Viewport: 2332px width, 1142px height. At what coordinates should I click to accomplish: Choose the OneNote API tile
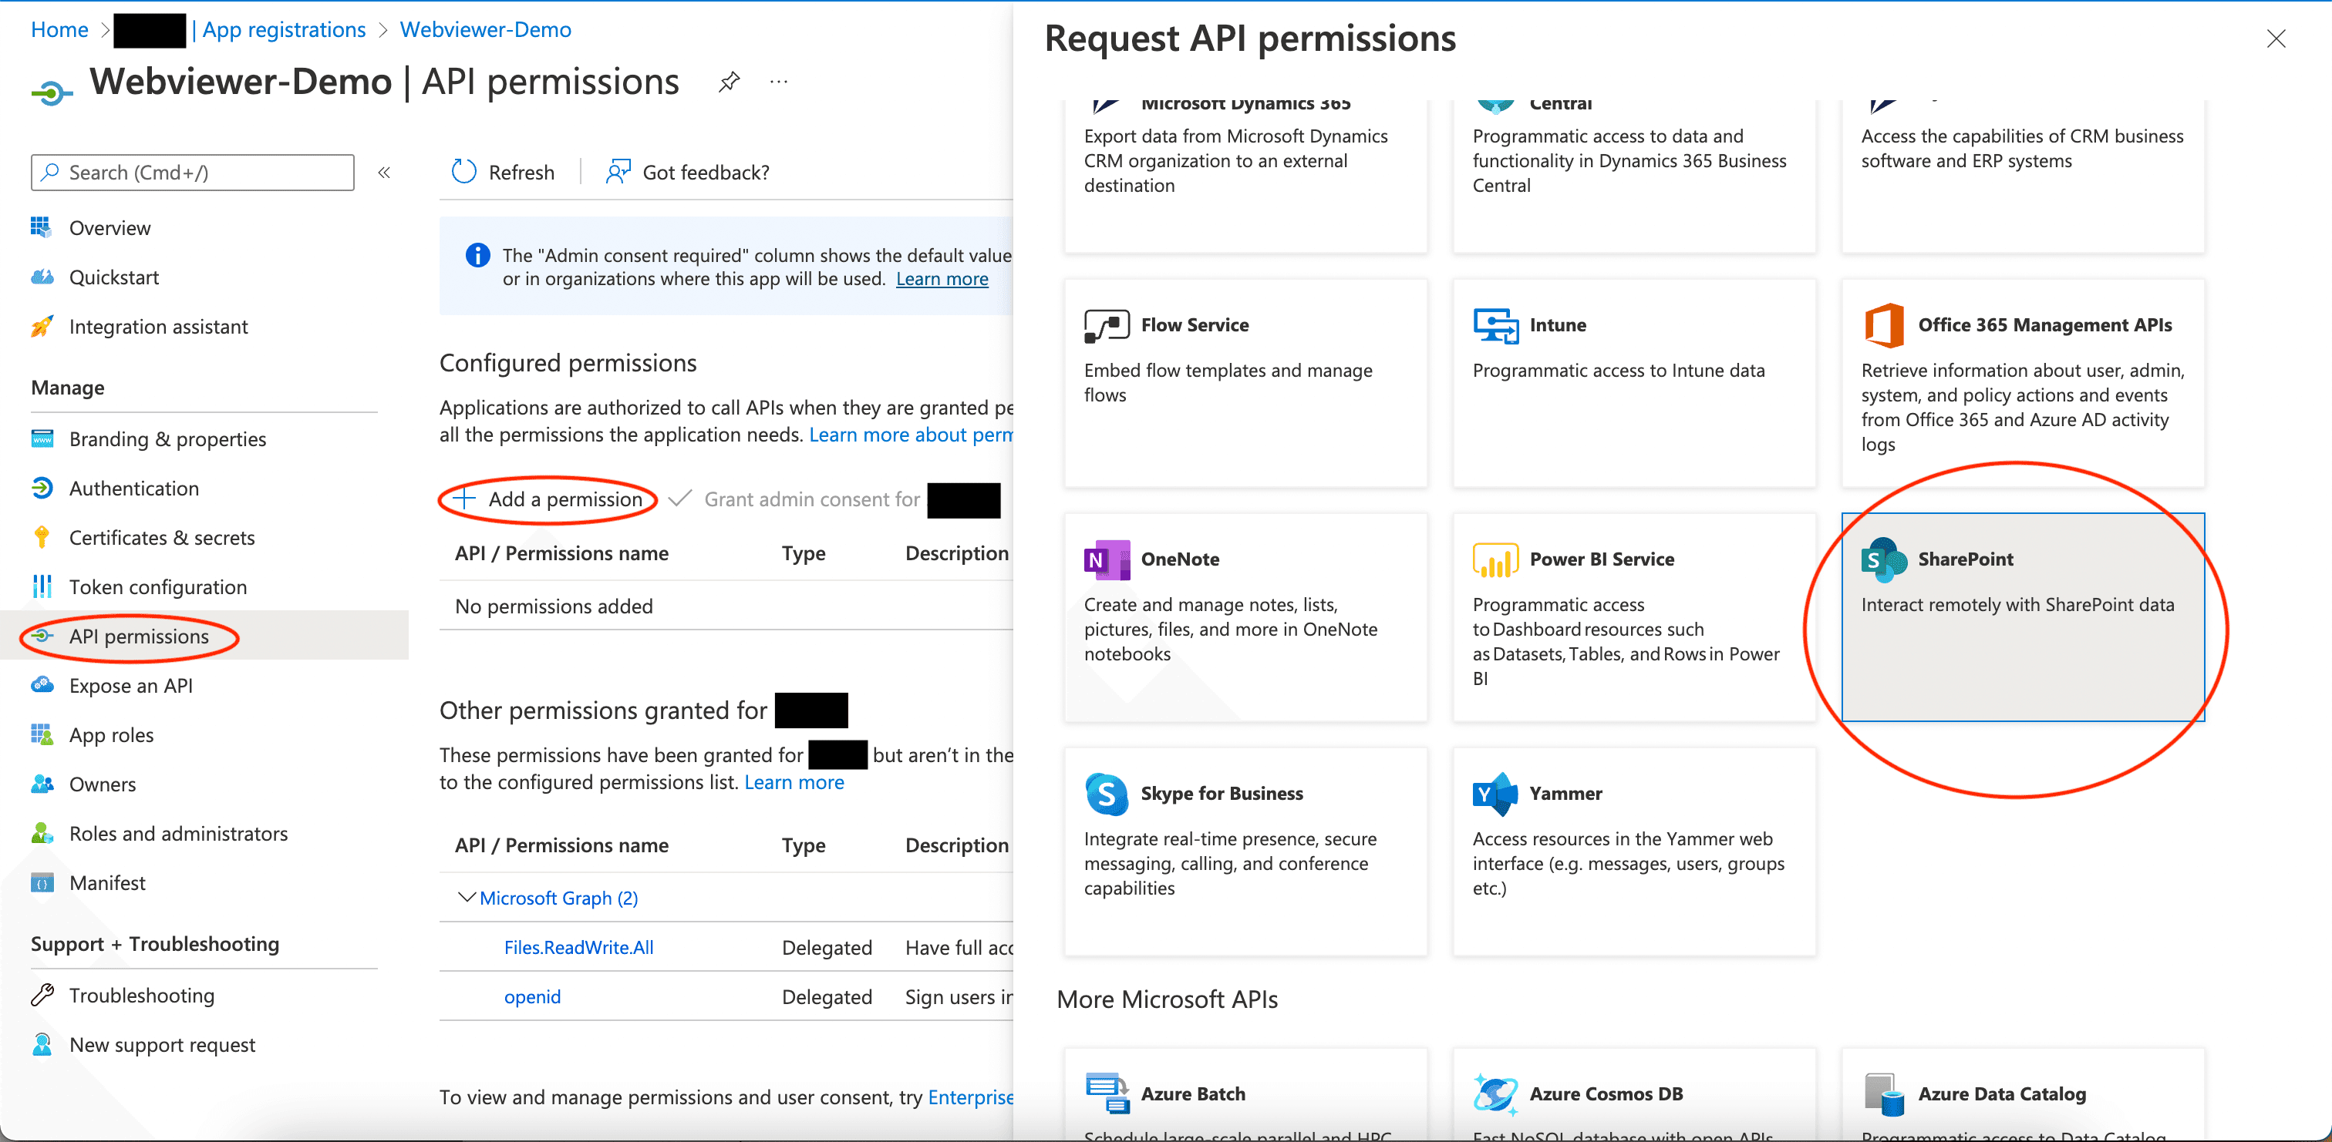1245,616
